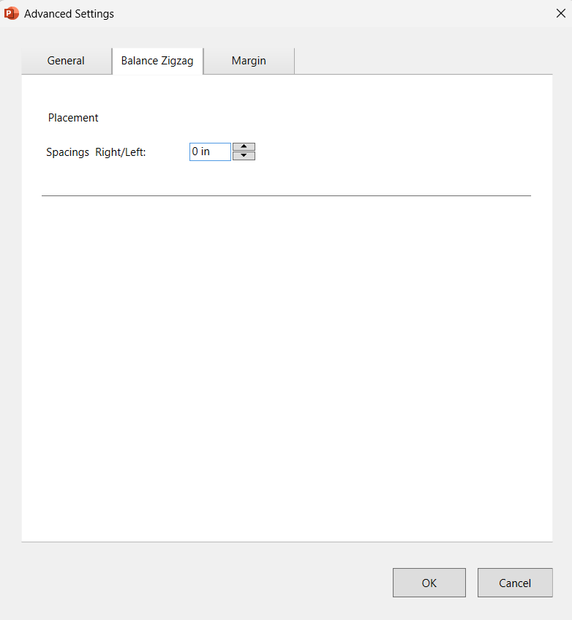Screen dimensions: 572x620
Task: Increase Spacings Right/Left with up arrow
Action: pos(244,146)
